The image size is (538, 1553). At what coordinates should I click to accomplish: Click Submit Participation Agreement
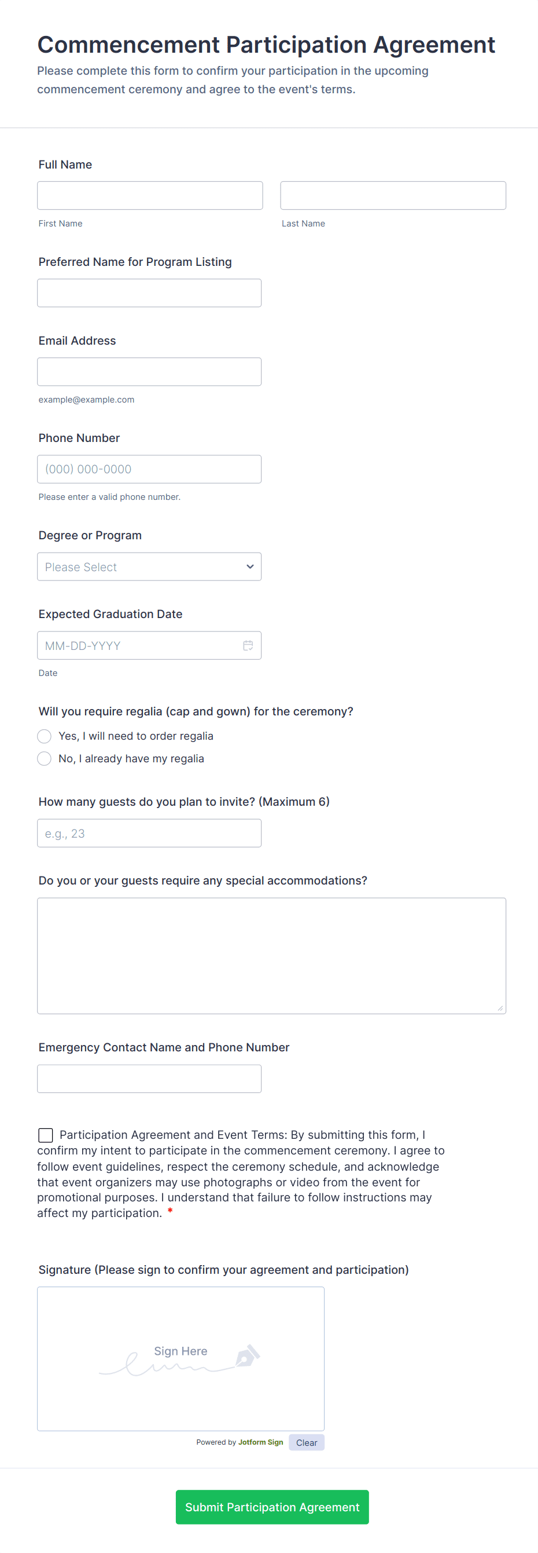coord(272,1507)
